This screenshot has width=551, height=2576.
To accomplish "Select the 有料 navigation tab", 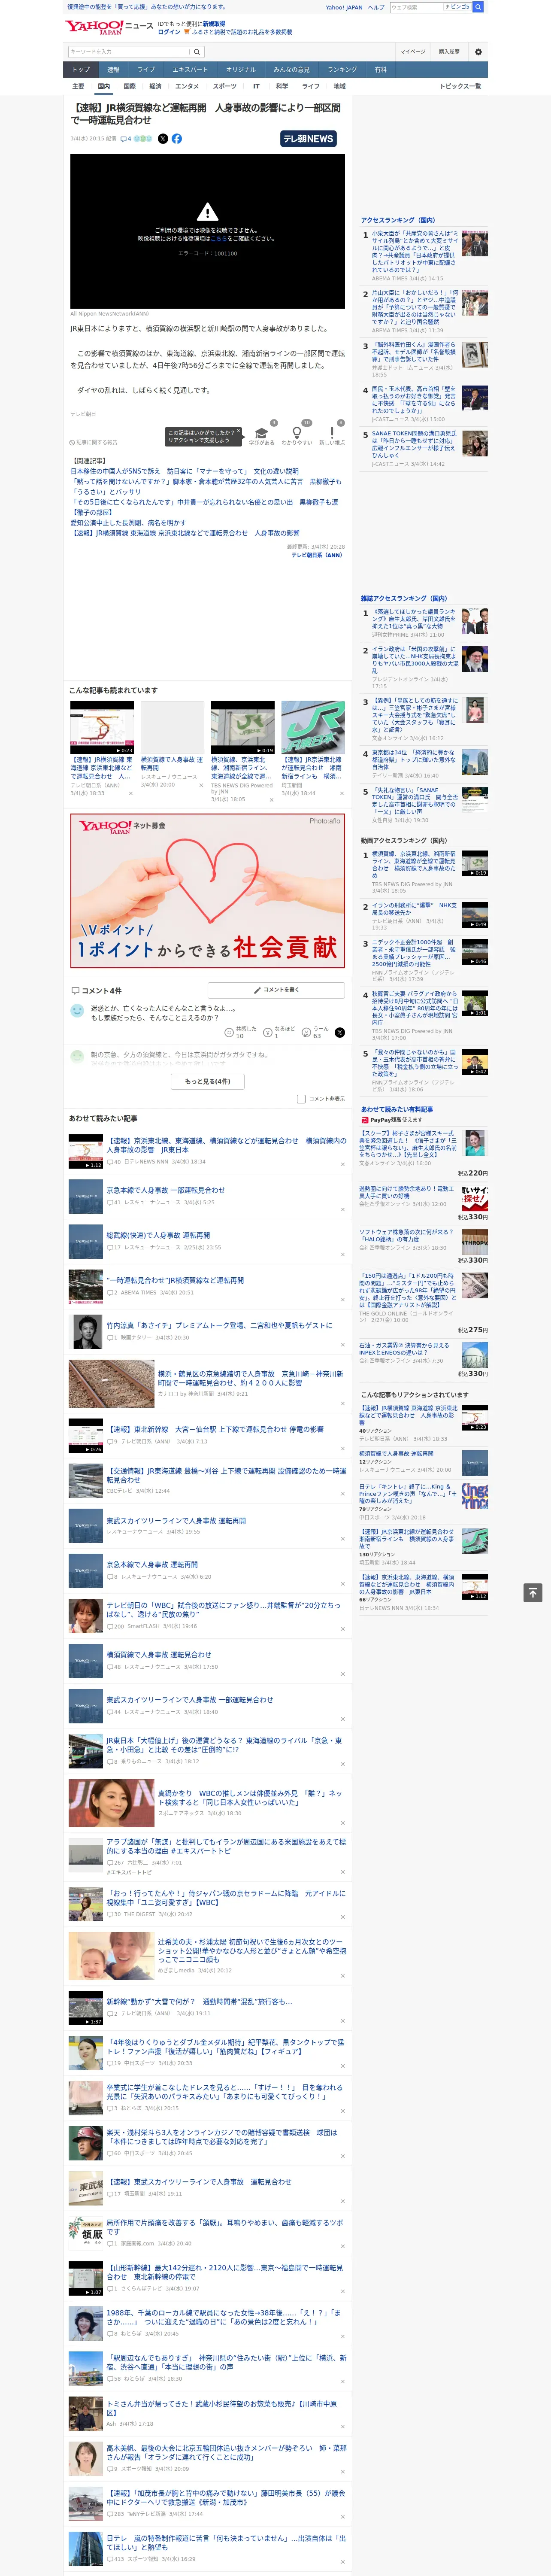I will 380,70.
